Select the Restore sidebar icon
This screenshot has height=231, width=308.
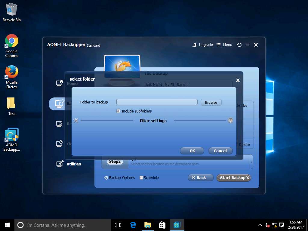click(60, 124)
